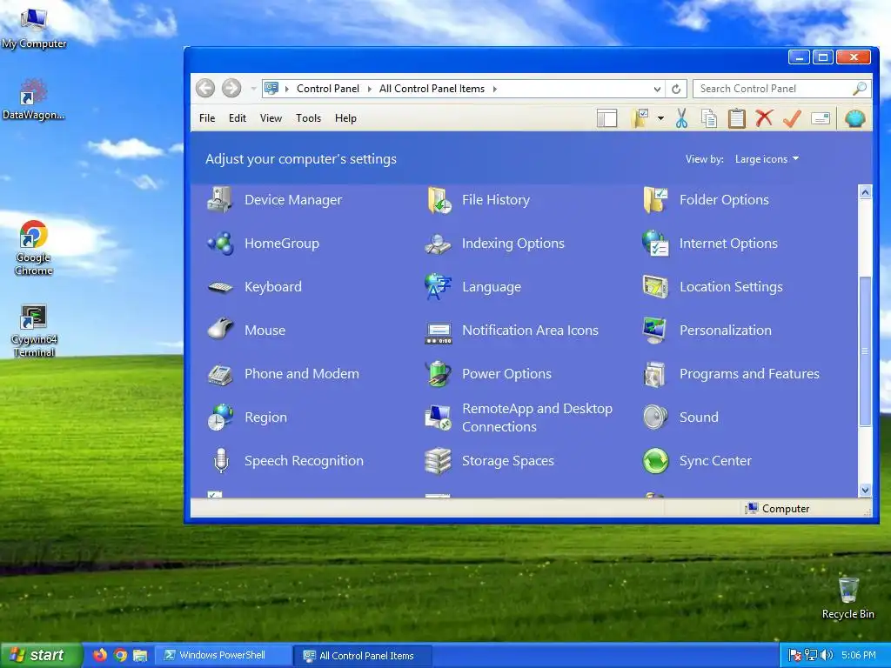This screenshot has width=891, height=668.
Task: Open the Power Options icon
Action: [439, 374]
